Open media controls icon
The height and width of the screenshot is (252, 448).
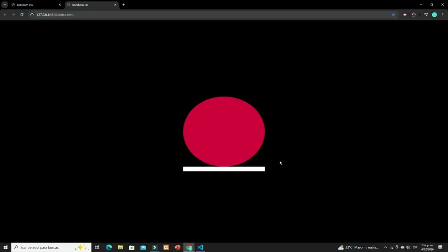coord(426,15)
